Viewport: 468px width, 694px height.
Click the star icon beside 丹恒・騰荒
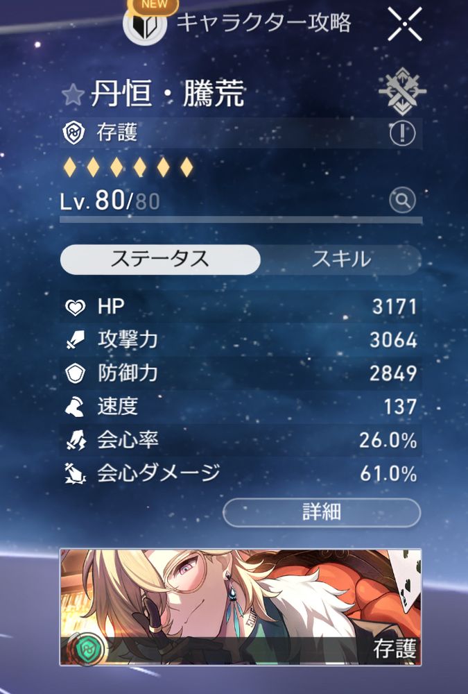(73, 94)
